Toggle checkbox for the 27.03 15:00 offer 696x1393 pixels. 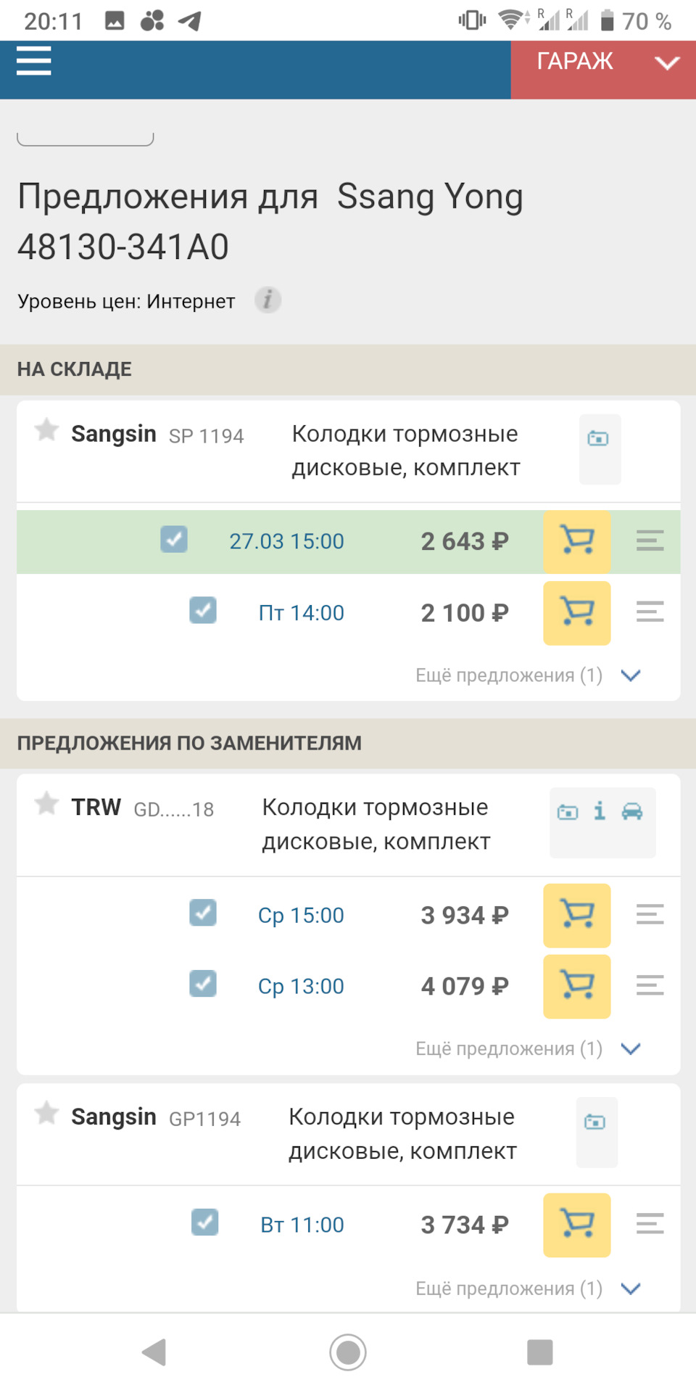pos(174,540)
